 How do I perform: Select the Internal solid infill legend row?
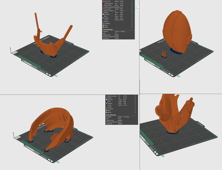(x=118, y=7)
